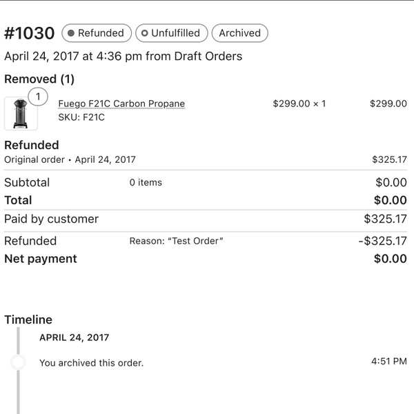Click the SKU: F21C text

[81, 117]
